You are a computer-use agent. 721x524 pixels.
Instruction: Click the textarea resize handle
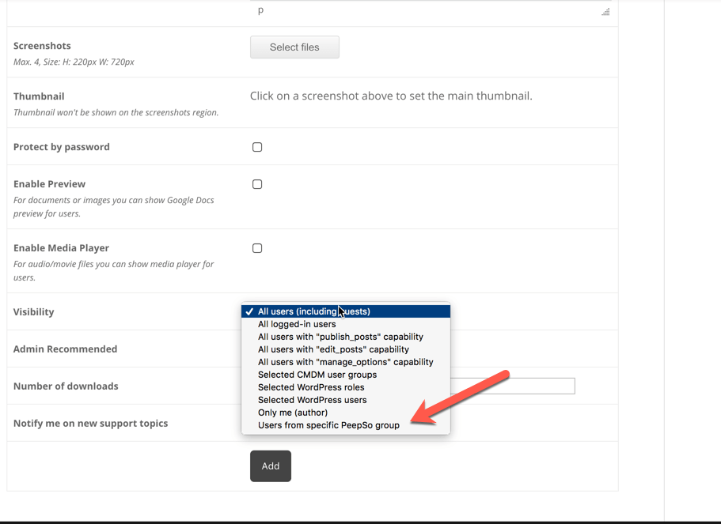[x=605, y=12]
